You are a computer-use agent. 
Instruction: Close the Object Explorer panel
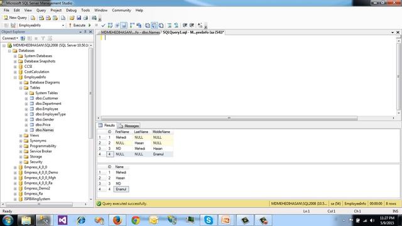[90, 32]
